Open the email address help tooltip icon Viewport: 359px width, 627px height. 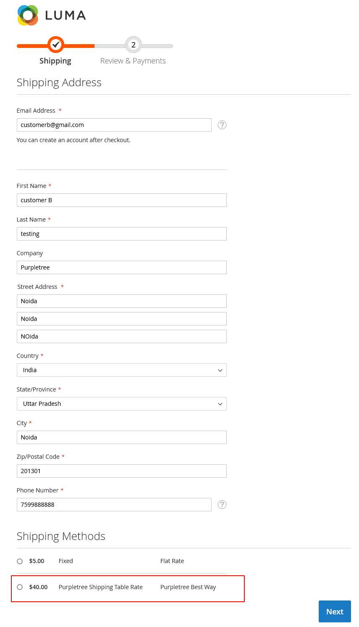click(x=222, y=125)
